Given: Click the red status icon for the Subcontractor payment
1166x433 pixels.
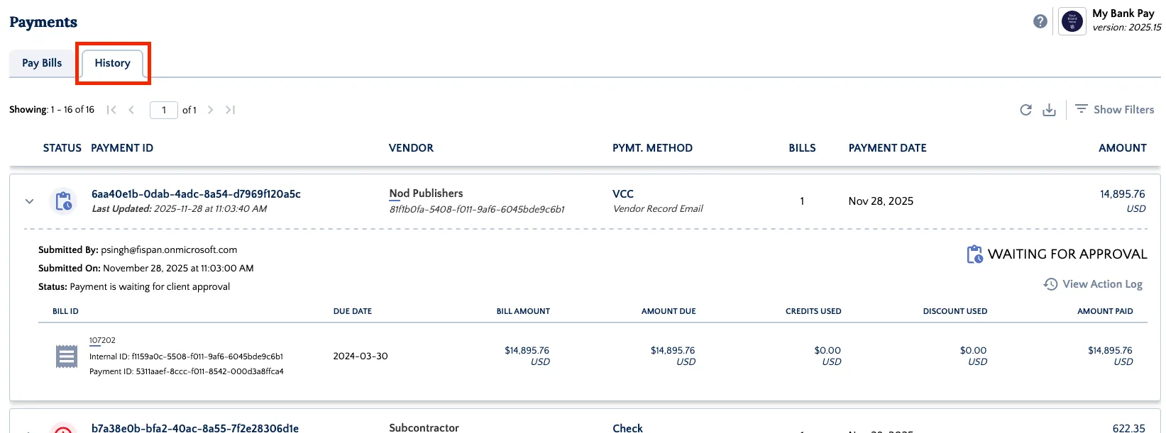Looking at the screenshot, I should click(x=63, y=428).
